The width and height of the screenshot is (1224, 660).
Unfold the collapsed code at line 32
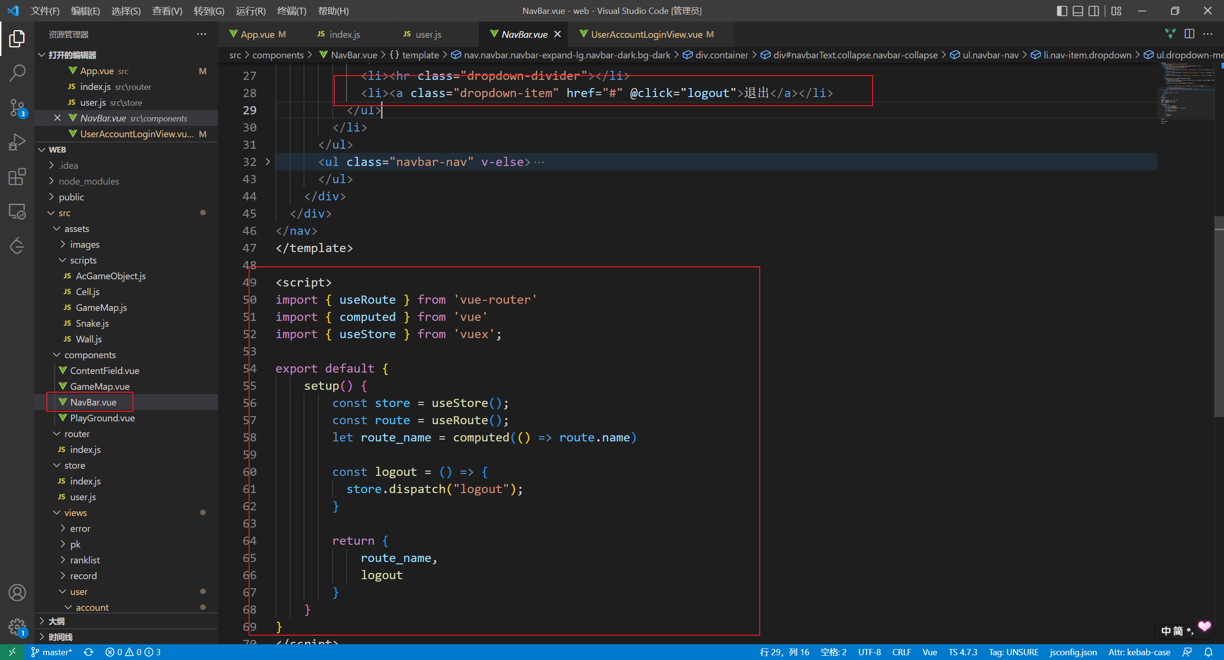pos(268,162)
